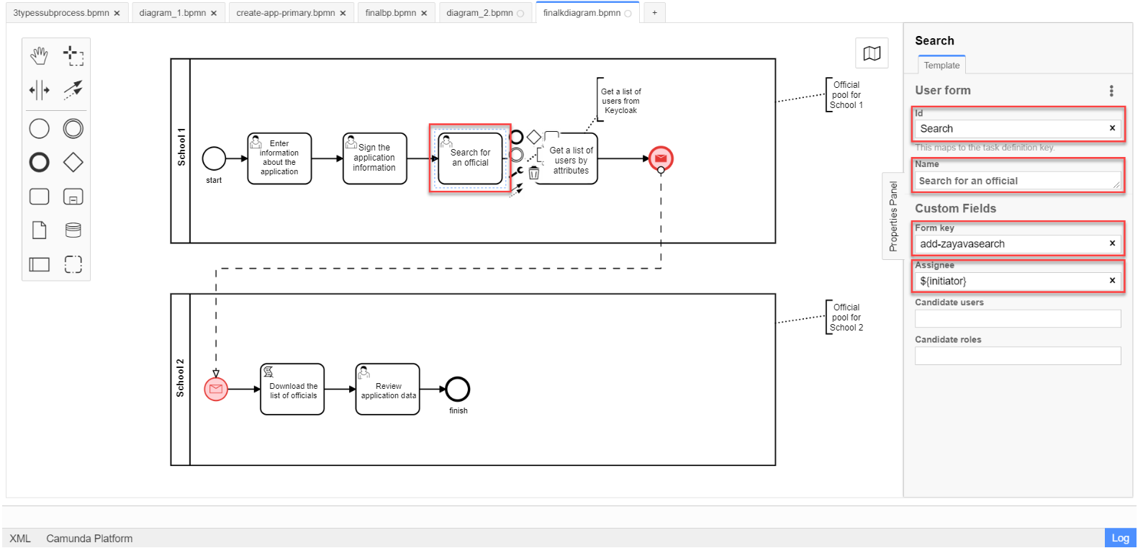Append intermediate event from context pad
Screen dimensions: 1143x548
click(516, 155)
